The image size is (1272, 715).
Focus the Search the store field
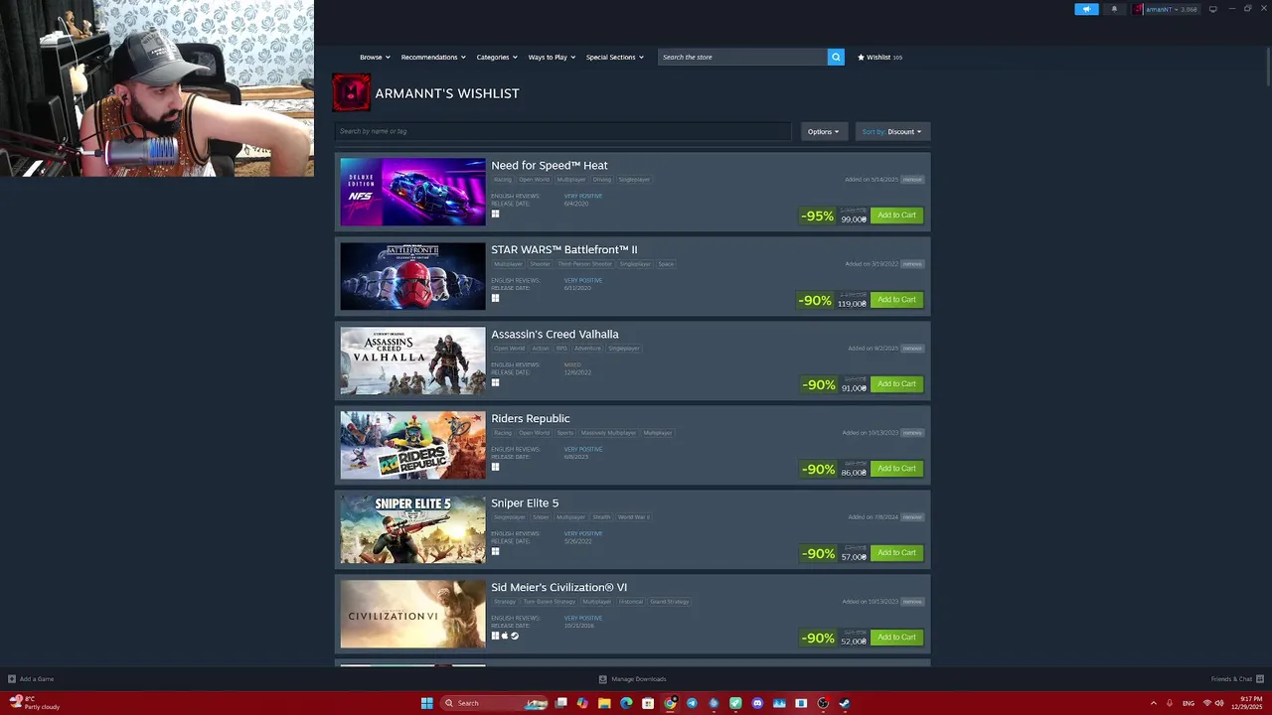click(742, 57)
